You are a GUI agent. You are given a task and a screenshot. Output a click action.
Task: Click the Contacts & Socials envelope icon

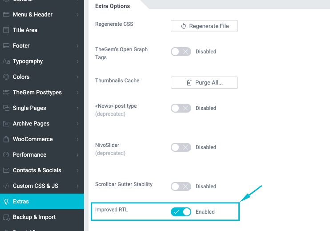6,170
